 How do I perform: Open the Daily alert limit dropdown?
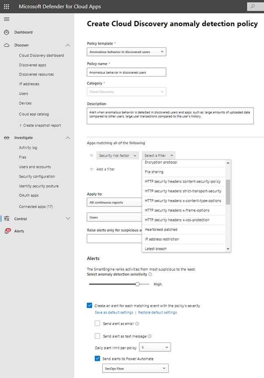pyautogui.click(x=155, y=347)
